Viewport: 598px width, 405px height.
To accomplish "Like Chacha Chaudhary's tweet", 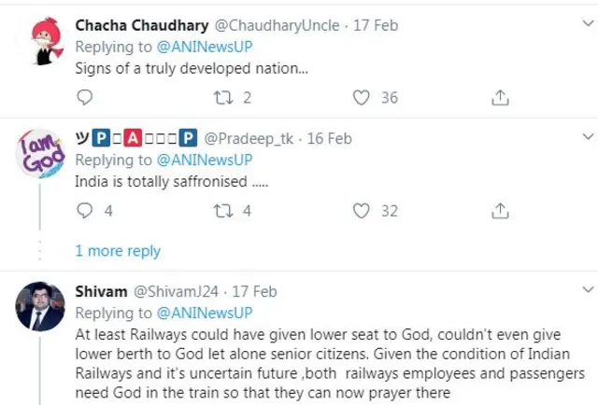I will [x=362, y=97].
